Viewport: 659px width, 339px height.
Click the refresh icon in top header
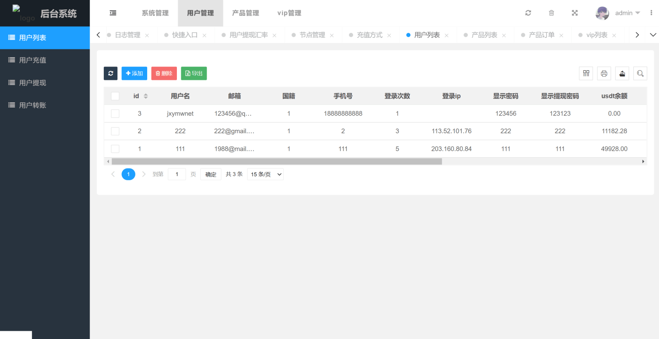click(528, 13)
